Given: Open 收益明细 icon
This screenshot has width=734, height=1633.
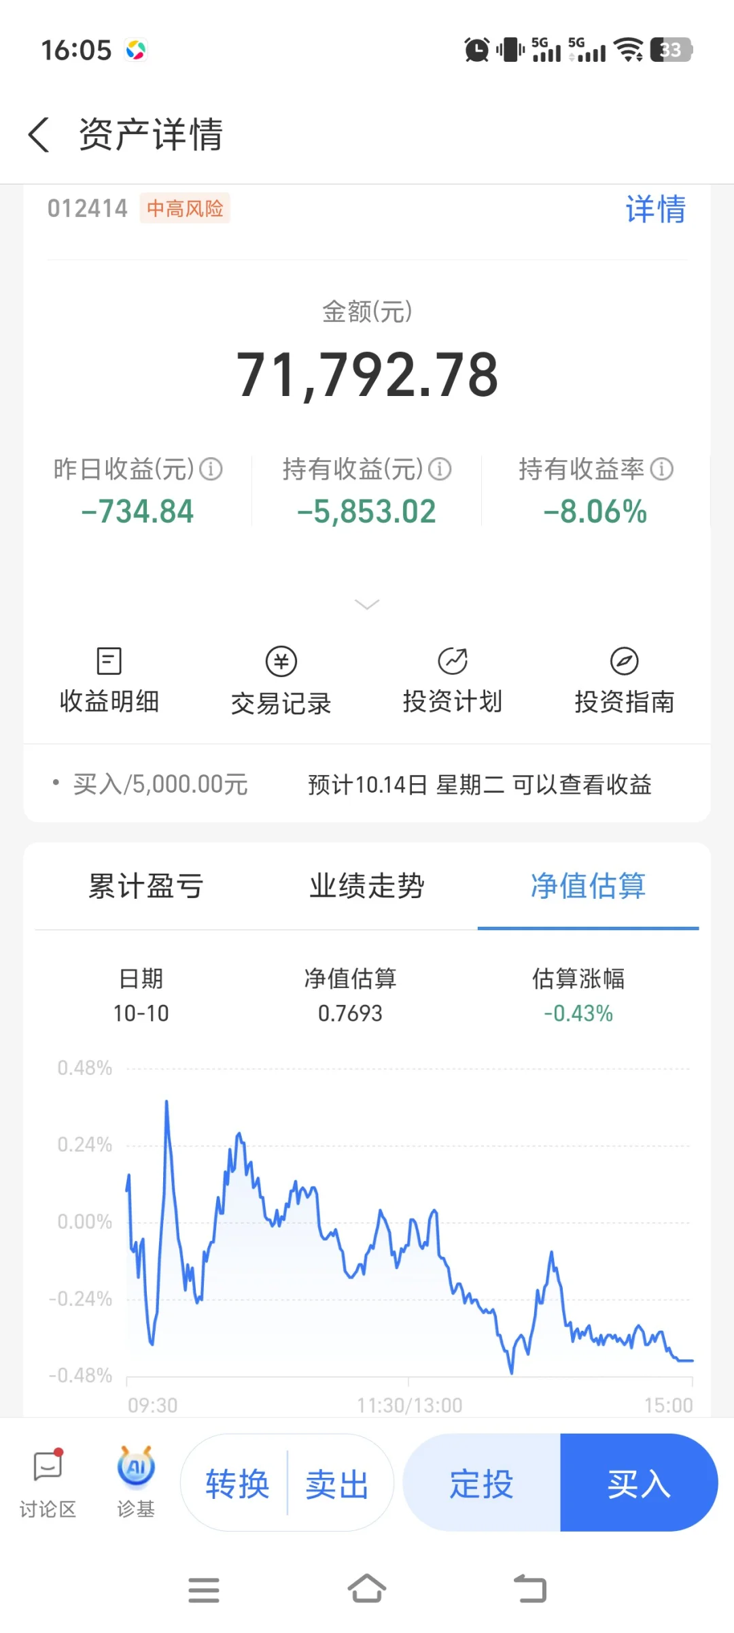Looking at the screenshot, I should coord(109,661).
